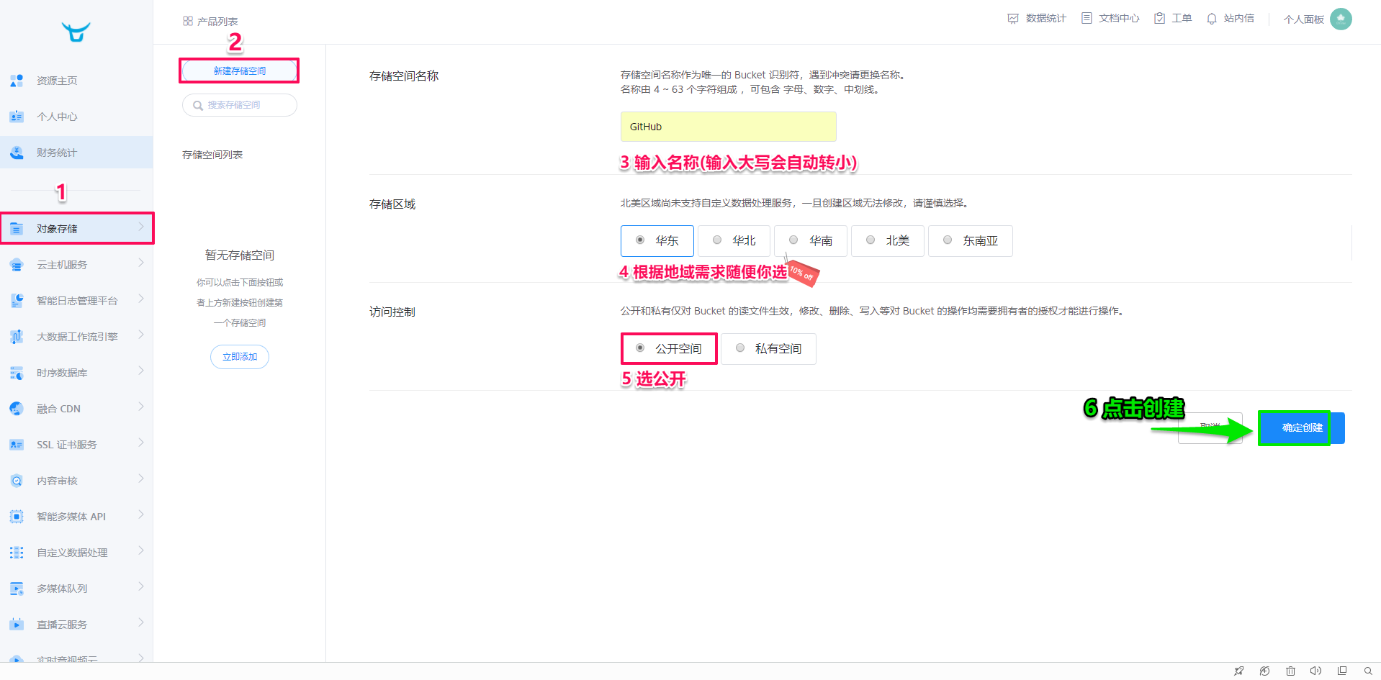Click the 暂无存储空间 text
1381x680 pixels.
point(240,255)
